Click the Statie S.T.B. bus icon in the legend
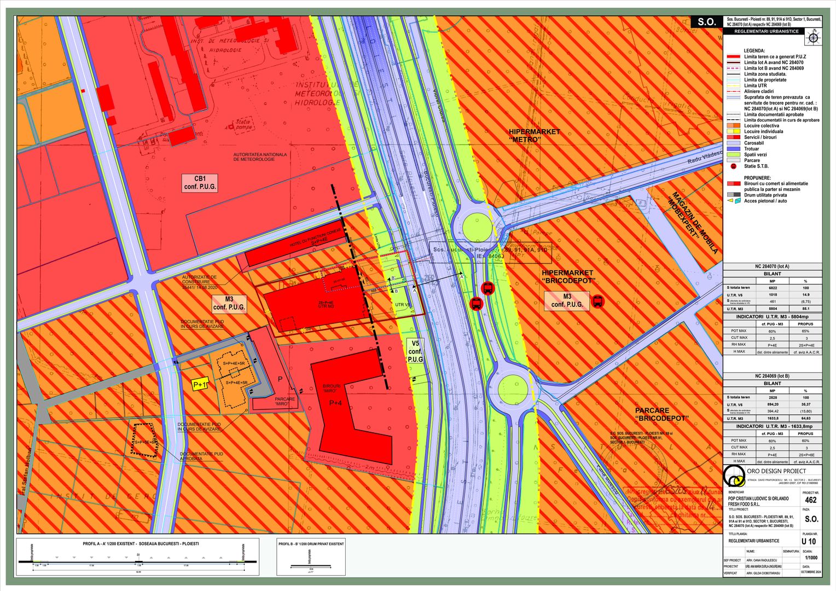Image resolution: width=836 pixels, height=591 pixels. (734, 166)
